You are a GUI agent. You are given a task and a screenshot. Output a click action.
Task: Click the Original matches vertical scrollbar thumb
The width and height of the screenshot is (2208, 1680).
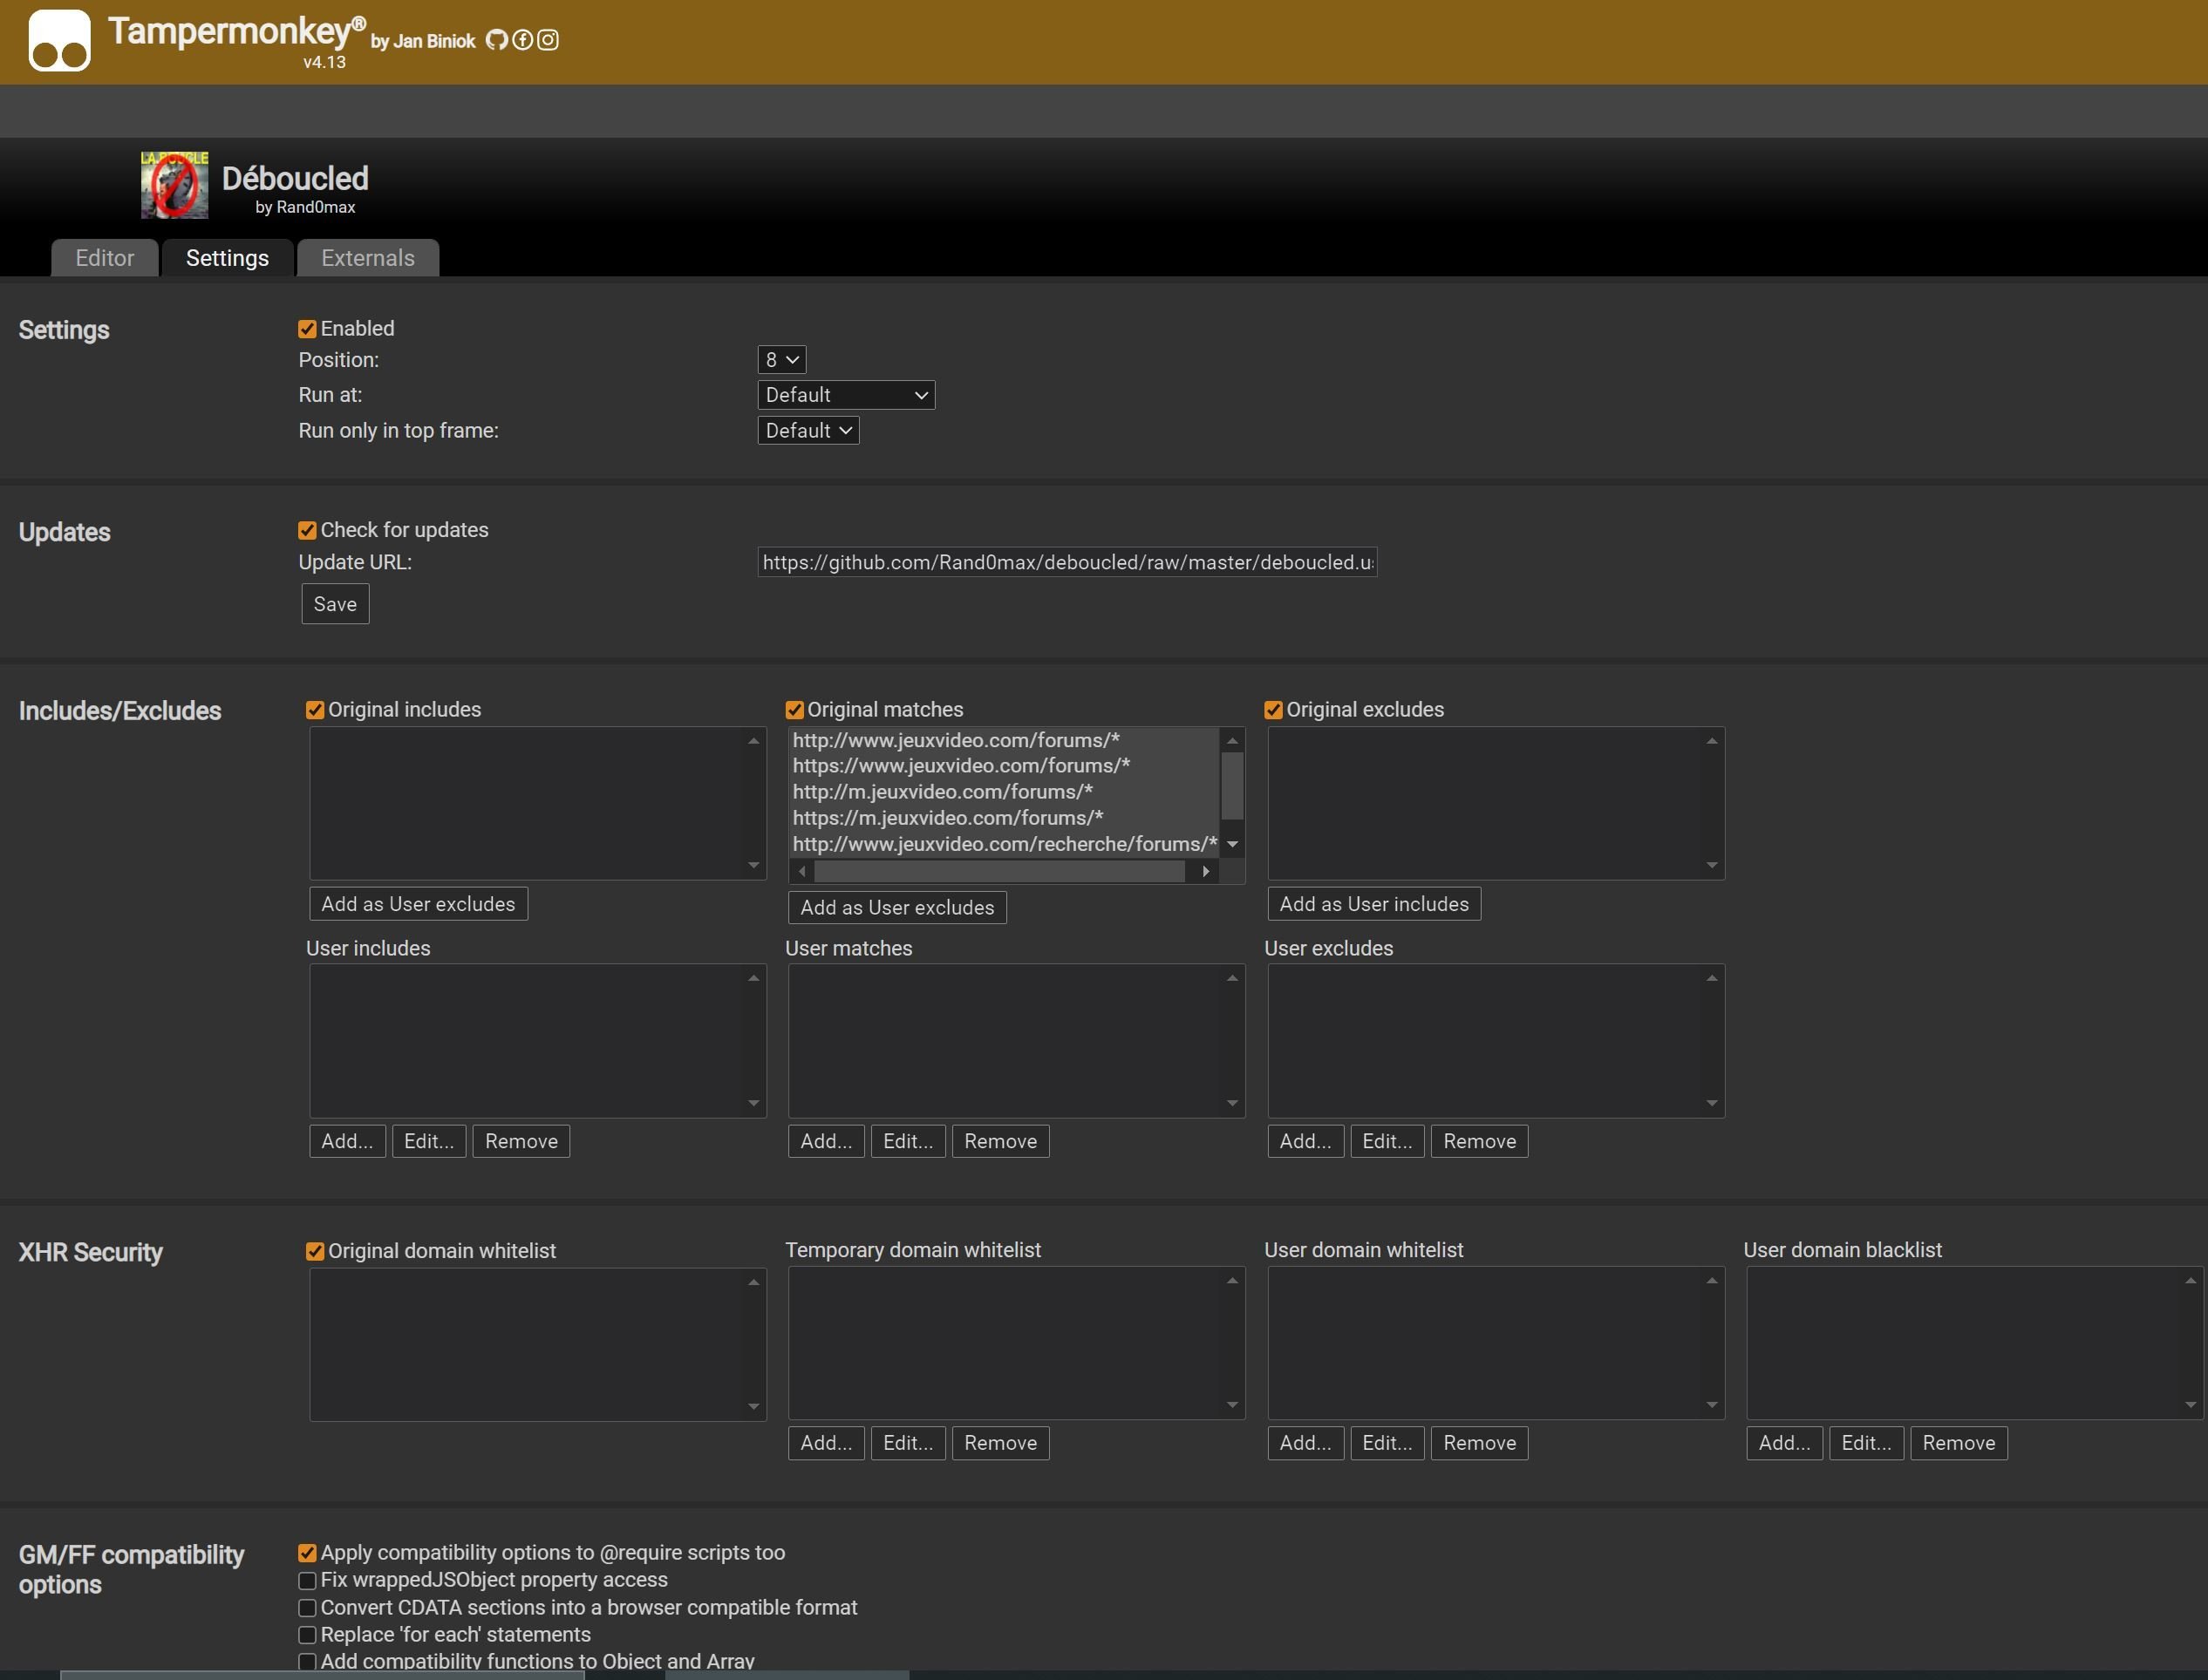click(x=1232, y=786)
